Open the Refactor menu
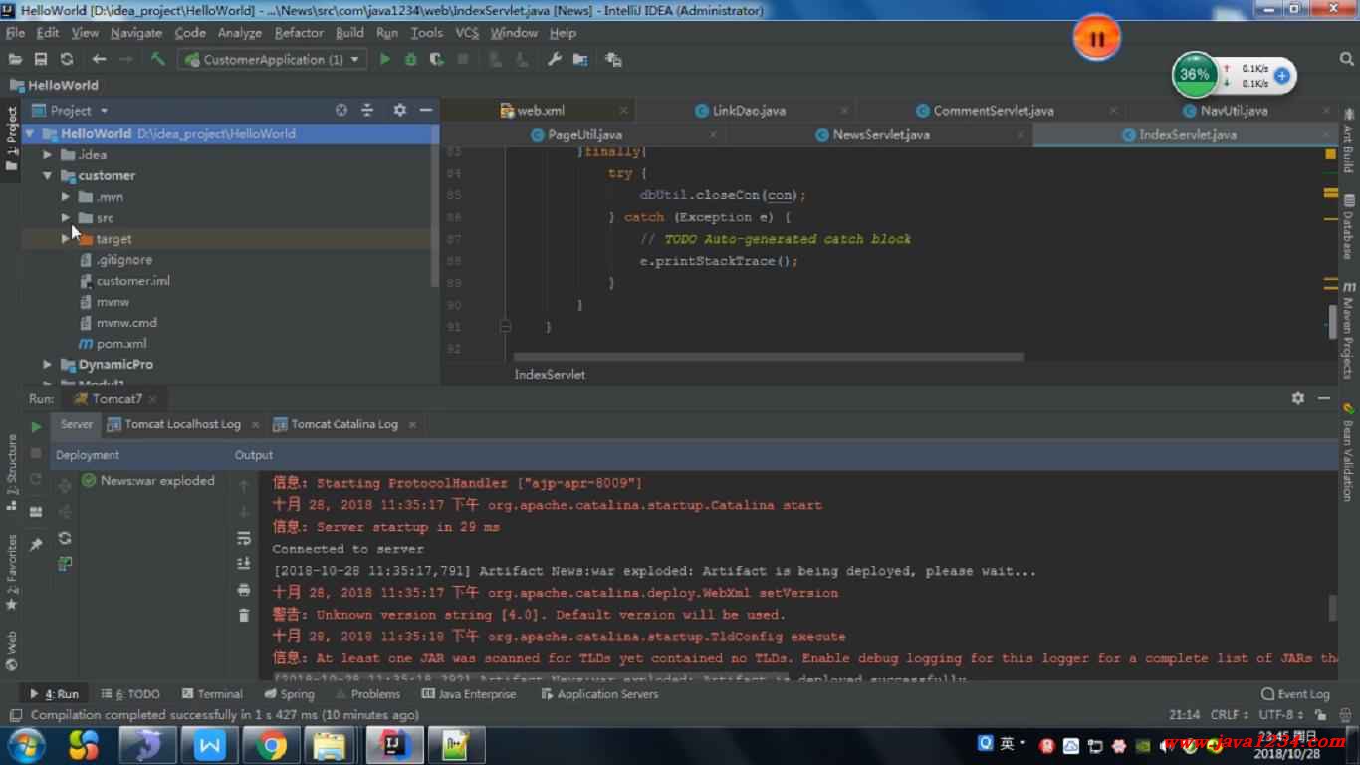Image resolution: width=1360 pixels, height=765 pixels. [x=299, y=33]
